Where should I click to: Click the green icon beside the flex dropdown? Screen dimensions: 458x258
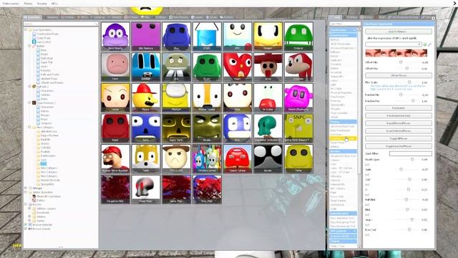(425, 44)
